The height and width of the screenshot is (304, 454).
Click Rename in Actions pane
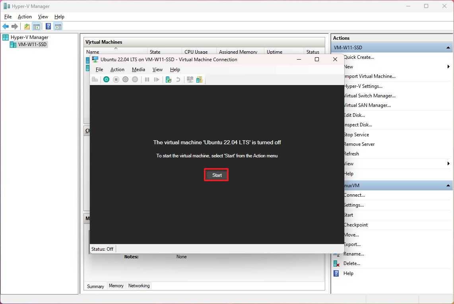(353, 254)
